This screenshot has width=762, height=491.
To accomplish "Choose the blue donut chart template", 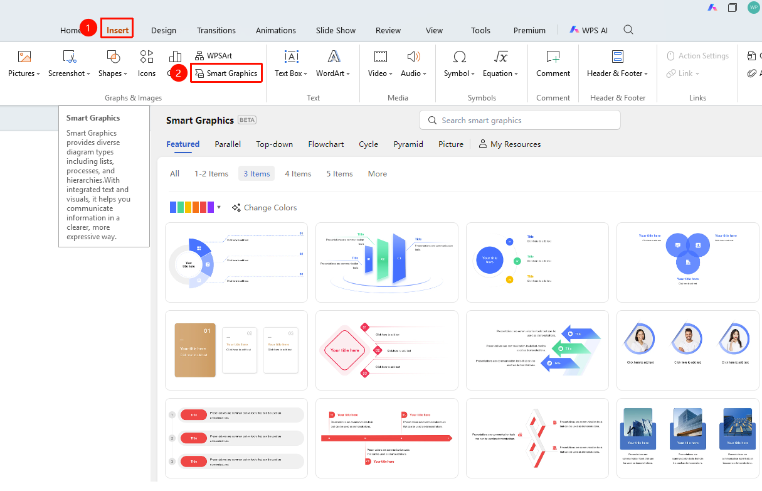I will (x=236, y=262).
